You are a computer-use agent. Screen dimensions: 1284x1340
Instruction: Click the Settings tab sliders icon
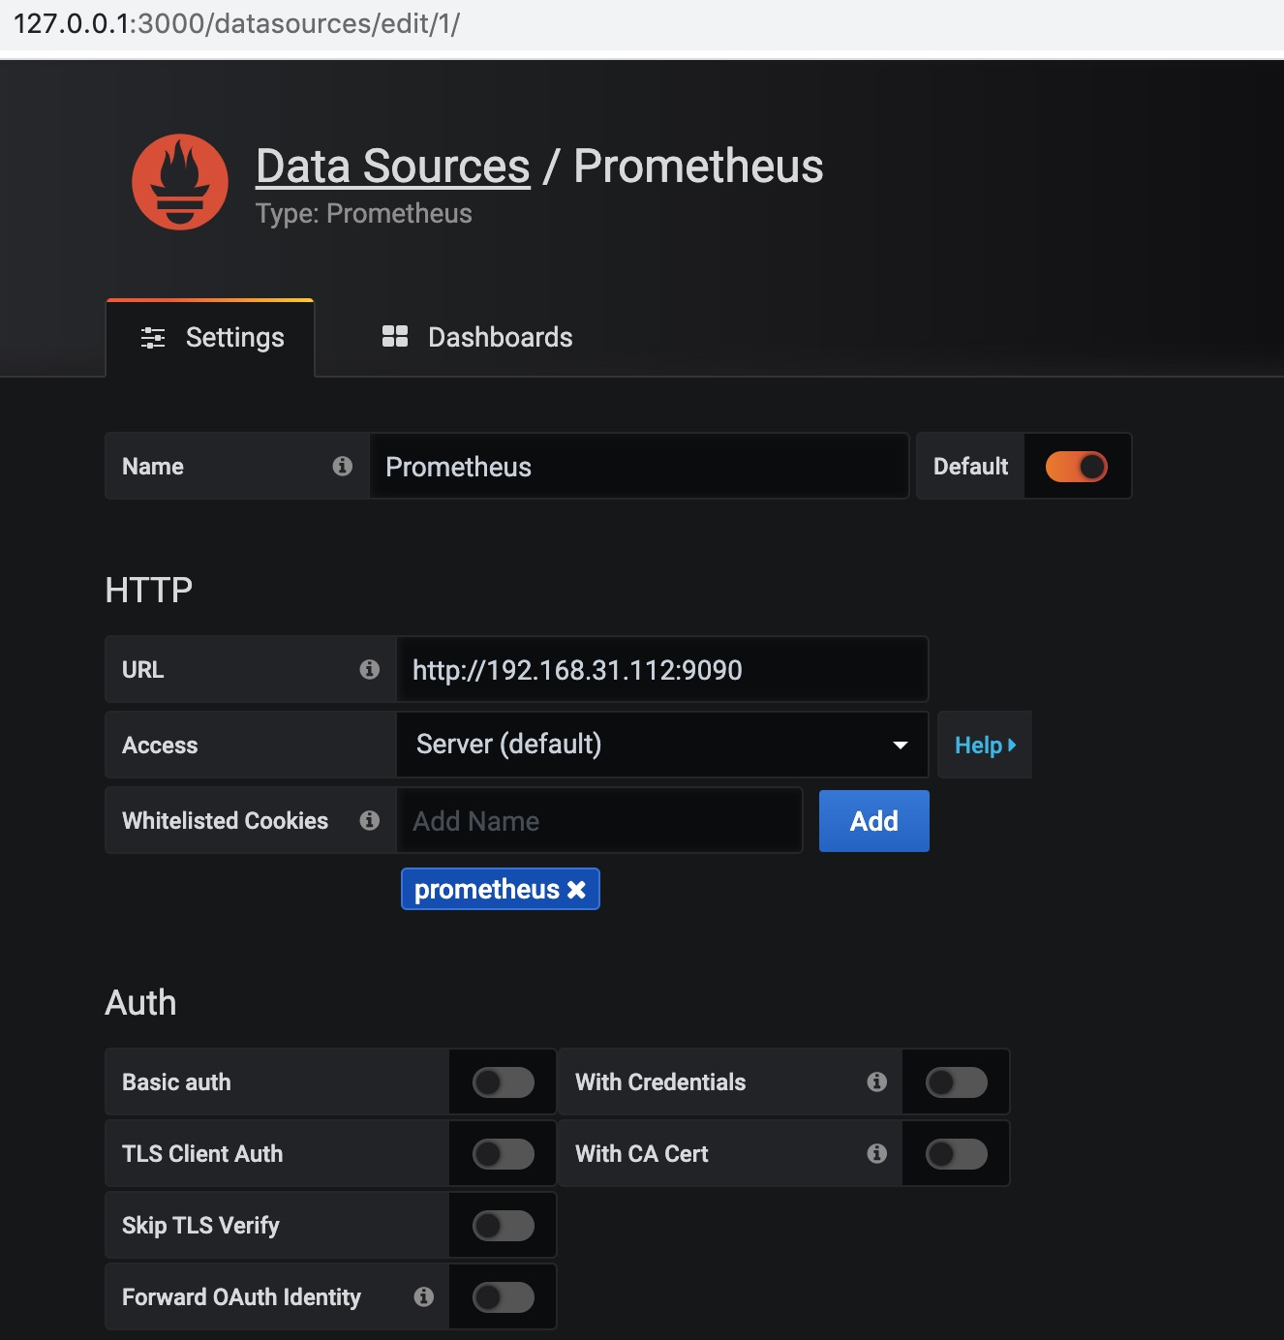pyautogui.click(x=153, y=338)
